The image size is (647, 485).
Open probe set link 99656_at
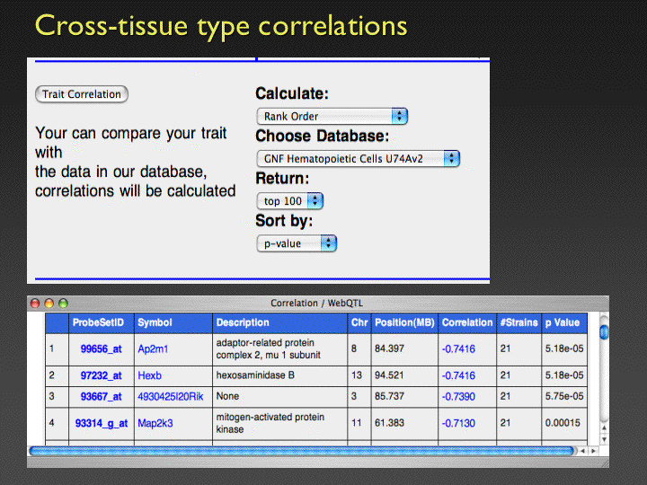coord(100,349)
